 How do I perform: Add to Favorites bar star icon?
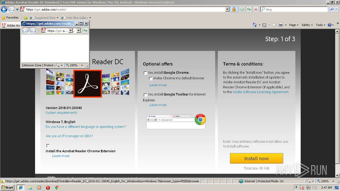(x=25, y=18)
